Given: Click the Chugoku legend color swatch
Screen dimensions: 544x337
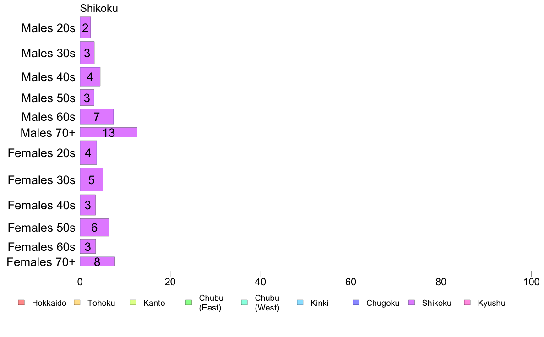Looking at the screenshot, I should pos(356,303).
